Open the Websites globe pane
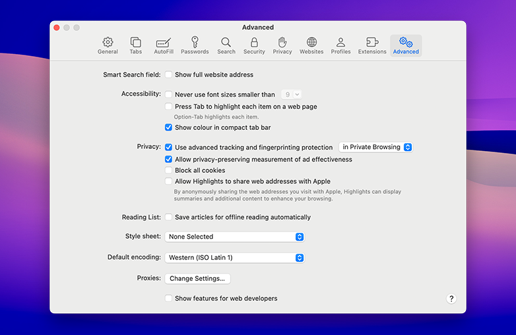 click(311, 46)
